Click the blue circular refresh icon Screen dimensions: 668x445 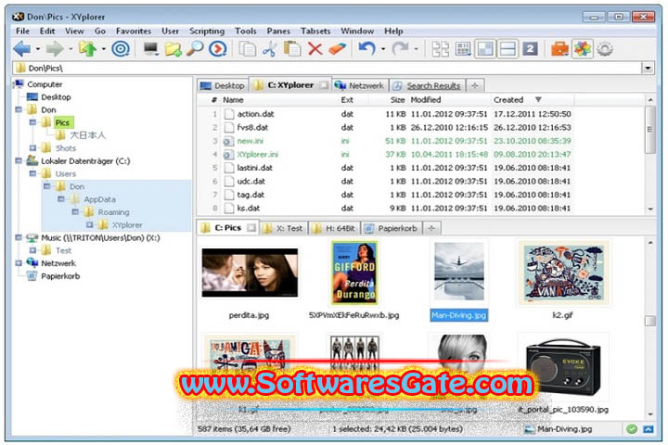(218, 49)
